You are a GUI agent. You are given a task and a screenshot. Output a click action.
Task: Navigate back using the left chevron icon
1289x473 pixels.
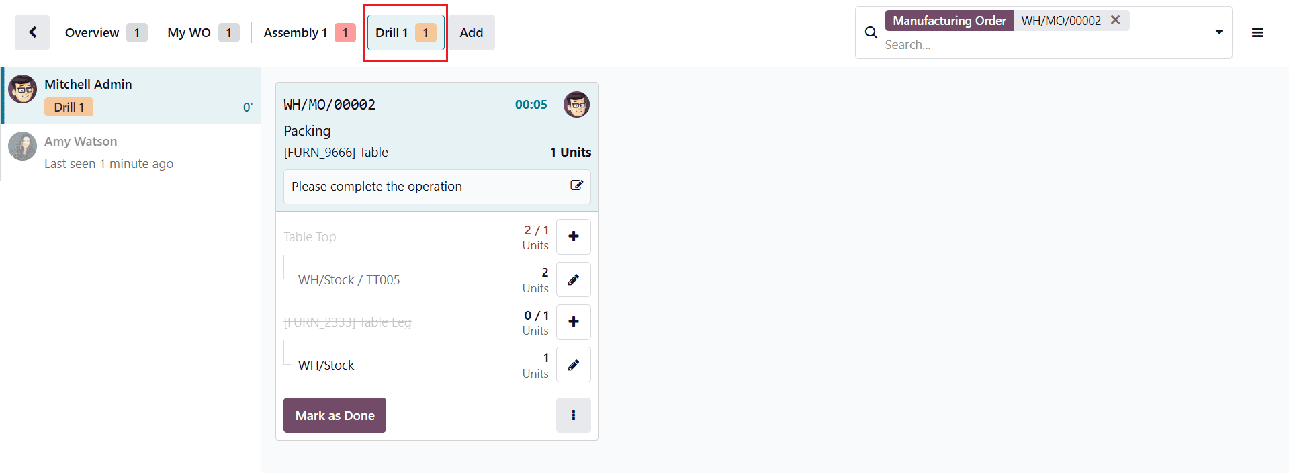click(x=32, y=32)
